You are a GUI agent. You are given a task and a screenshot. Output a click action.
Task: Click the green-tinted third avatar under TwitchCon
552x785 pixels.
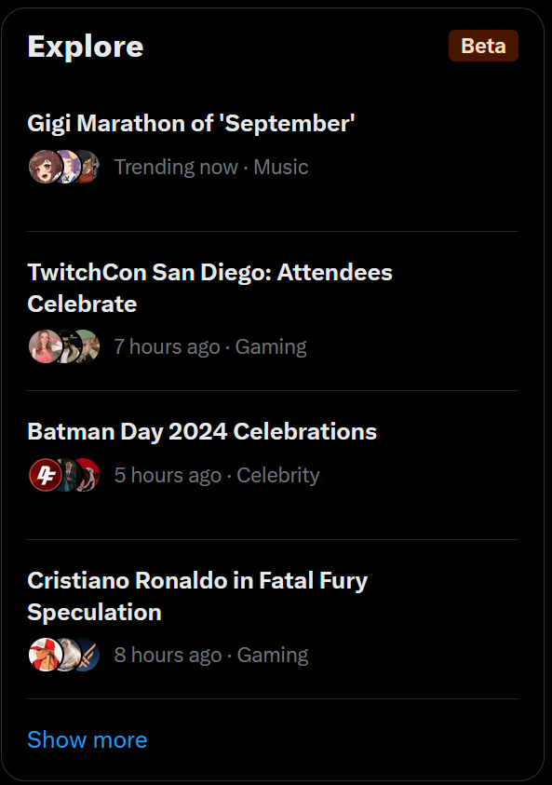click(91, 346)
